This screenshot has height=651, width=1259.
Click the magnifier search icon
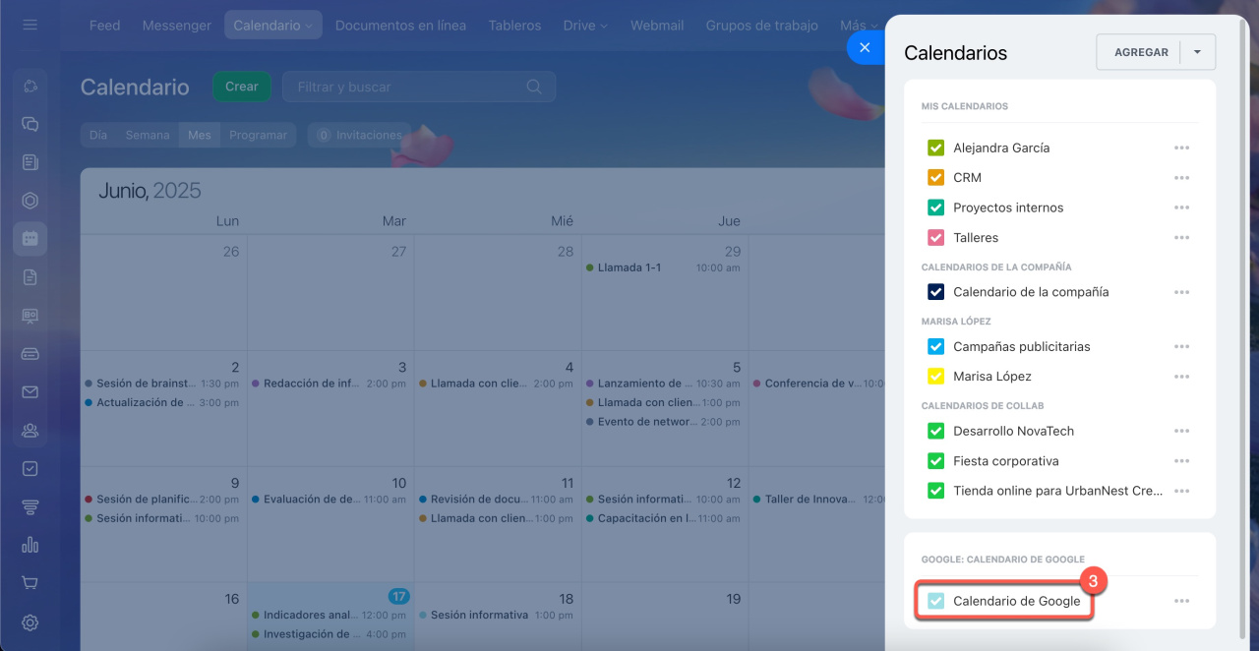534,87
